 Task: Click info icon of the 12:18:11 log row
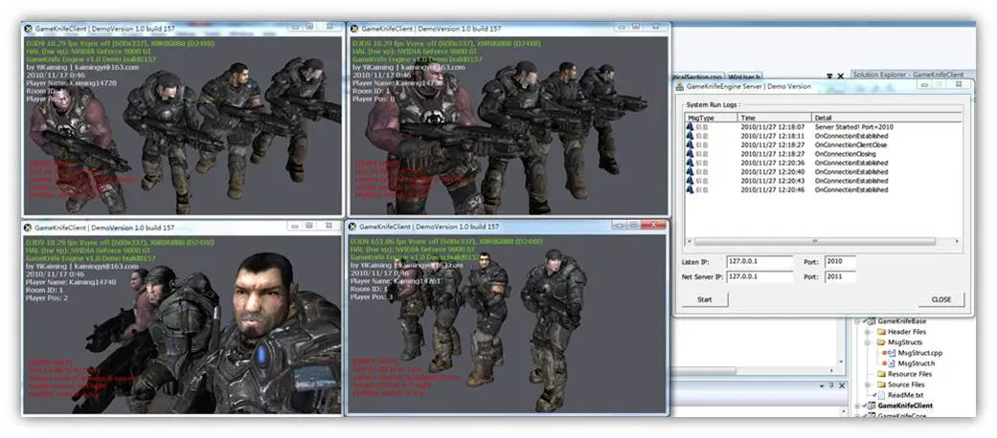[690, 136]
